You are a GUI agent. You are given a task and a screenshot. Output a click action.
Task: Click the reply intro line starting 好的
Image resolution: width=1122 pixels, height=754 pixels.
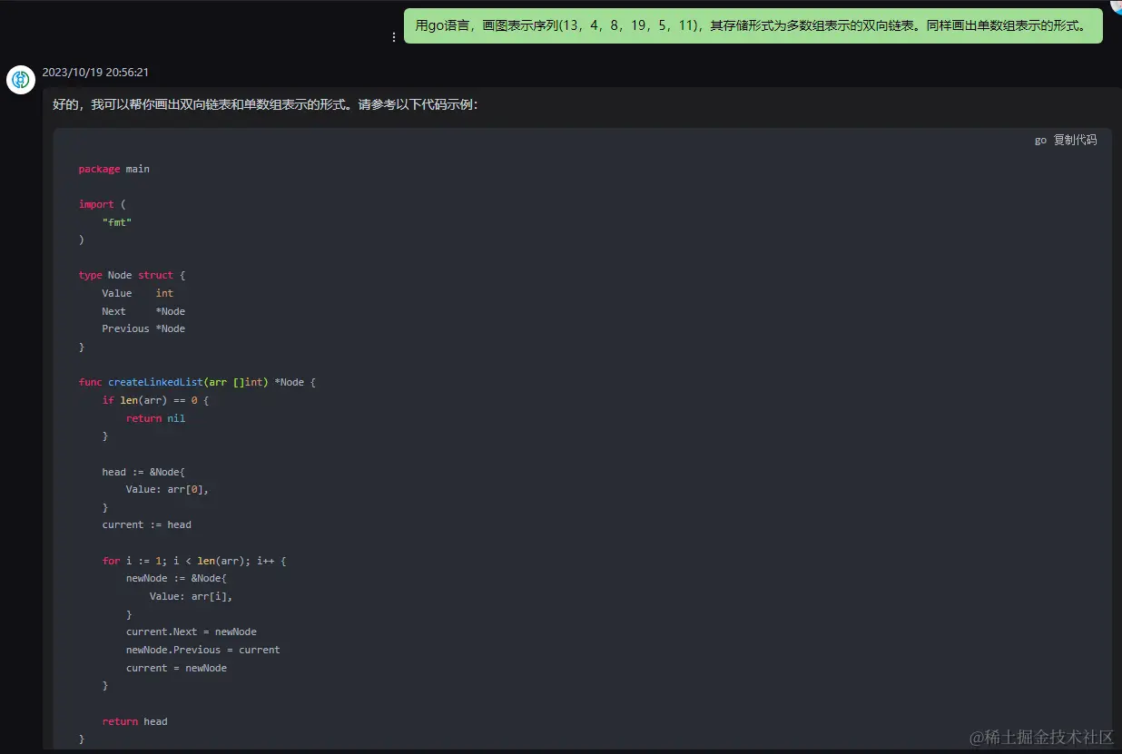pos(265,104)
